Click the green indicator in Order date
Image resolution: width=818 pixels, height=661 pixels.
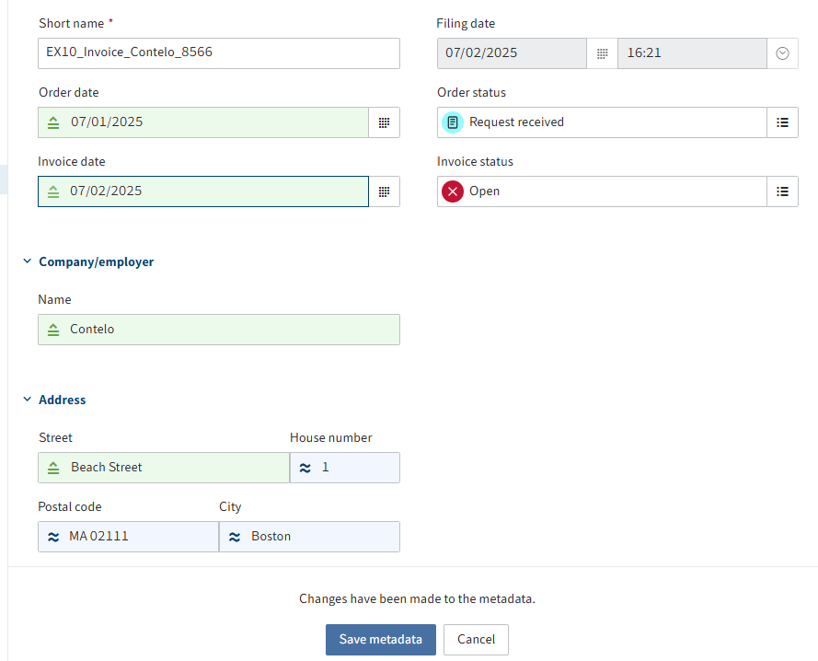tap(53, 122)
